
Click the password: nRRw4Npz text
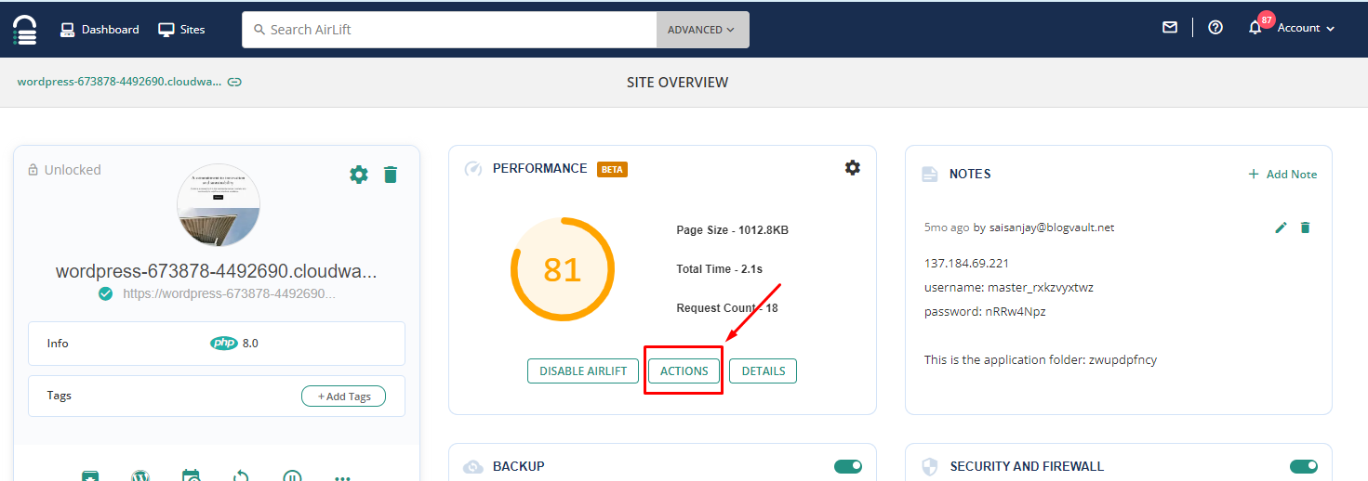click(x=985, y=312)
